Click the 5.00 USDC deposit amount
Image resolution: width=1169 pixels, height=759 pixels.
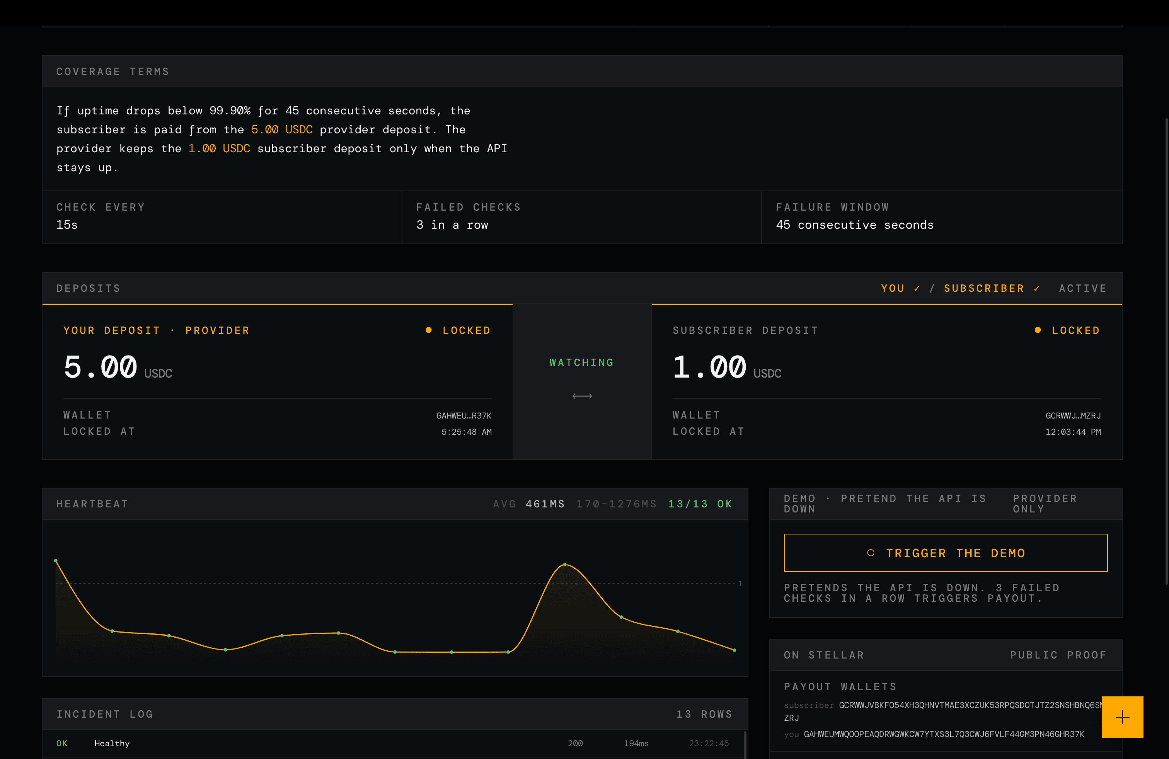tap(118, 367)
